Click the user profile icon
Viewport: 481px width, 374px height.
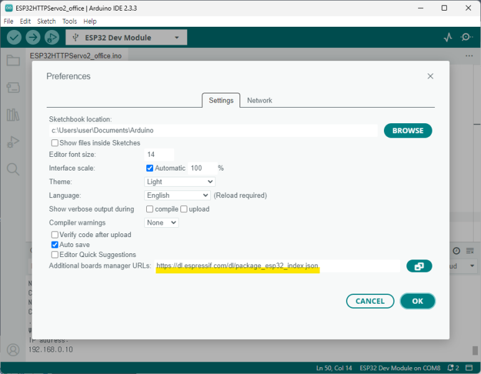point(13,350)
